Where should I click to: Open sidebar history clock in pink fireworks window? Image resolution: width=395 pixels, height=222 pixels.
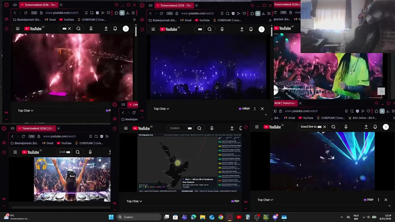click(6, 29)
